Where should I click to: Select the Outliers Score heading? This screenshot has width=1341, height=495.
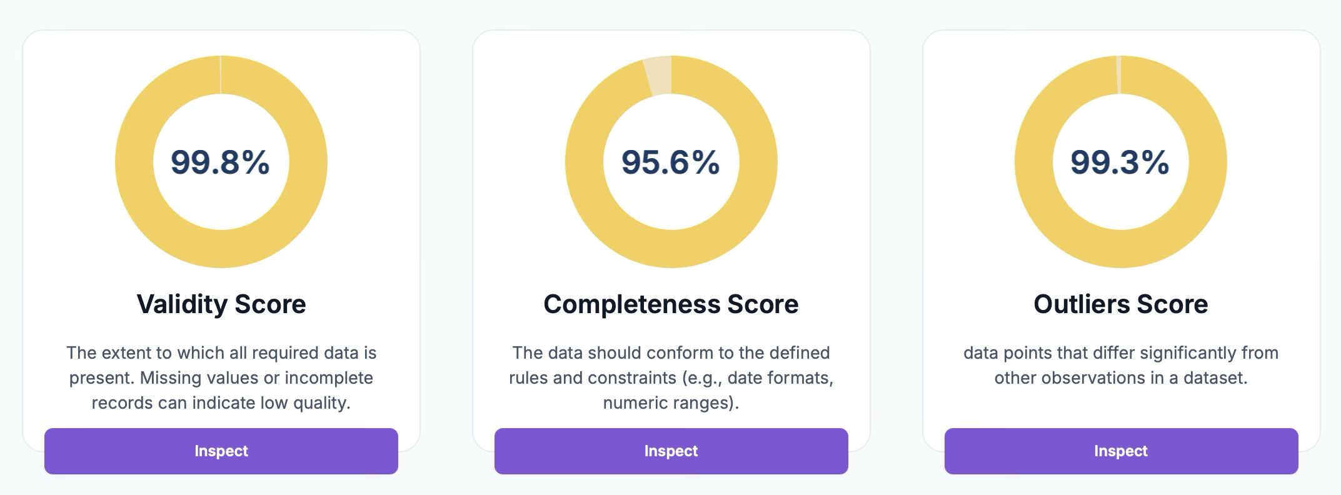click(1120, 304)
